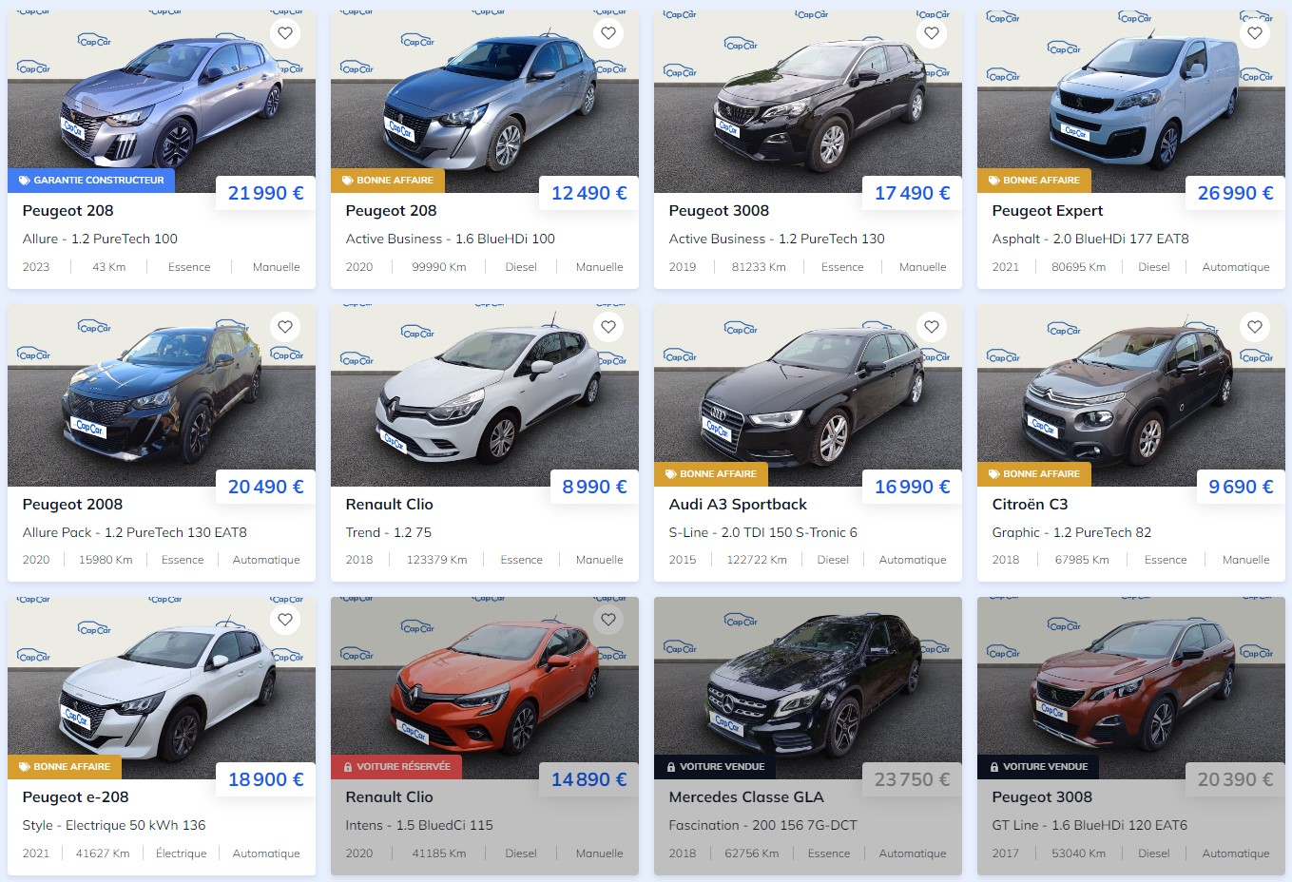Click Bonne Affaire badge on Audi A3 Sportback
The height and width of the screenshot is (882, 1292).
(x=710, y=473)
